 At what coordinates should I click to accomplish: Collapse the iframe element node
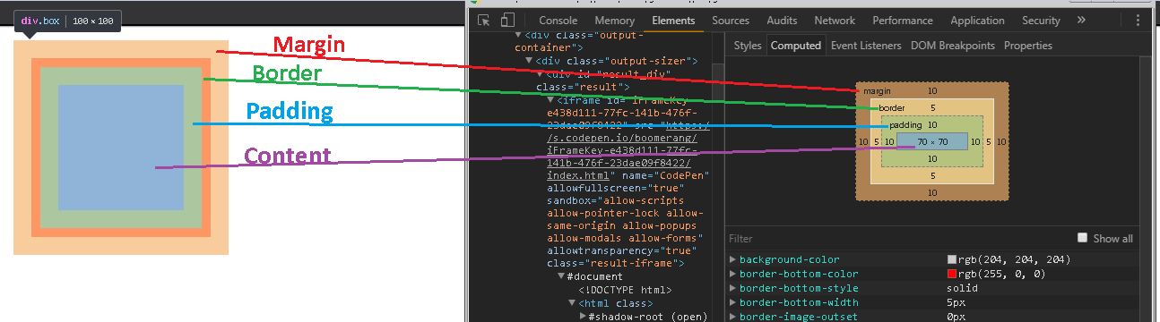(x=551, y=100)
